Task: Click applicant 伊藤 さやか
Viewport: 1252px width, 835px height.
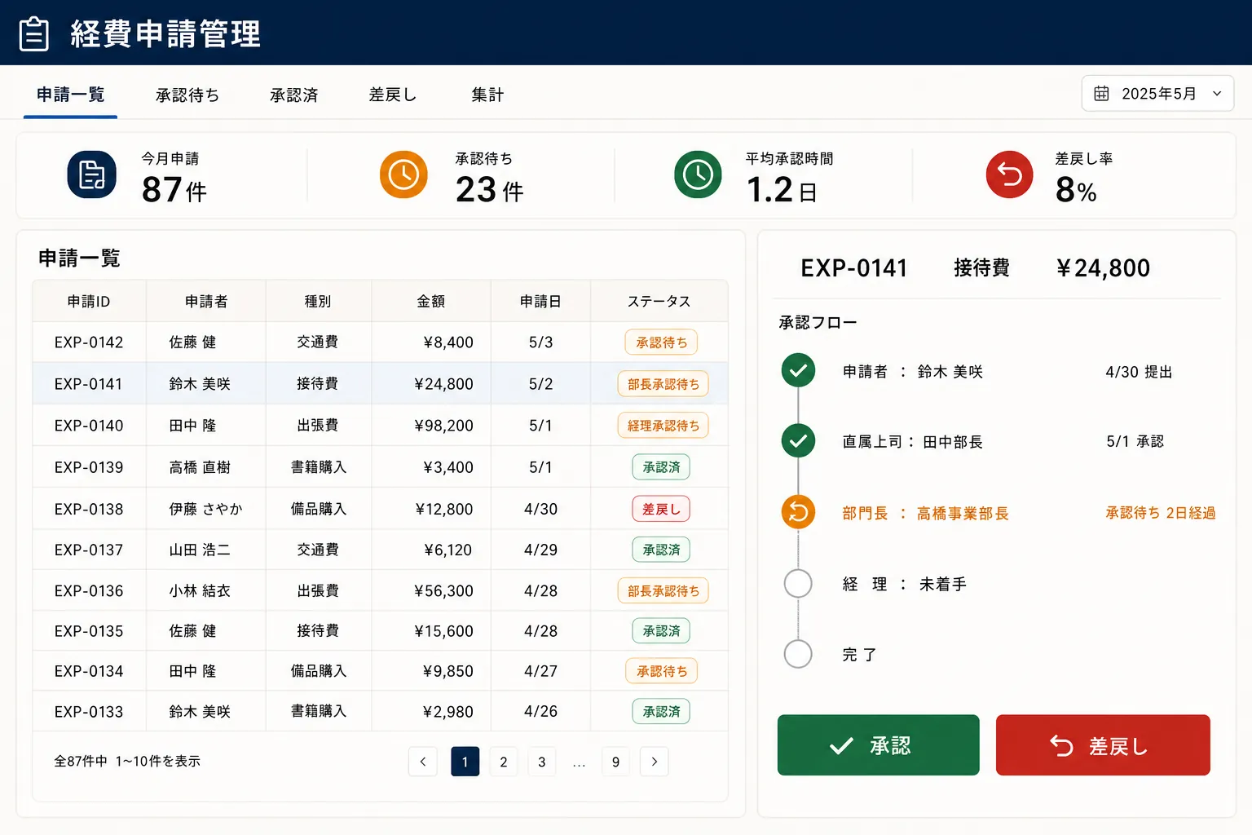Action: coord(205,509)
